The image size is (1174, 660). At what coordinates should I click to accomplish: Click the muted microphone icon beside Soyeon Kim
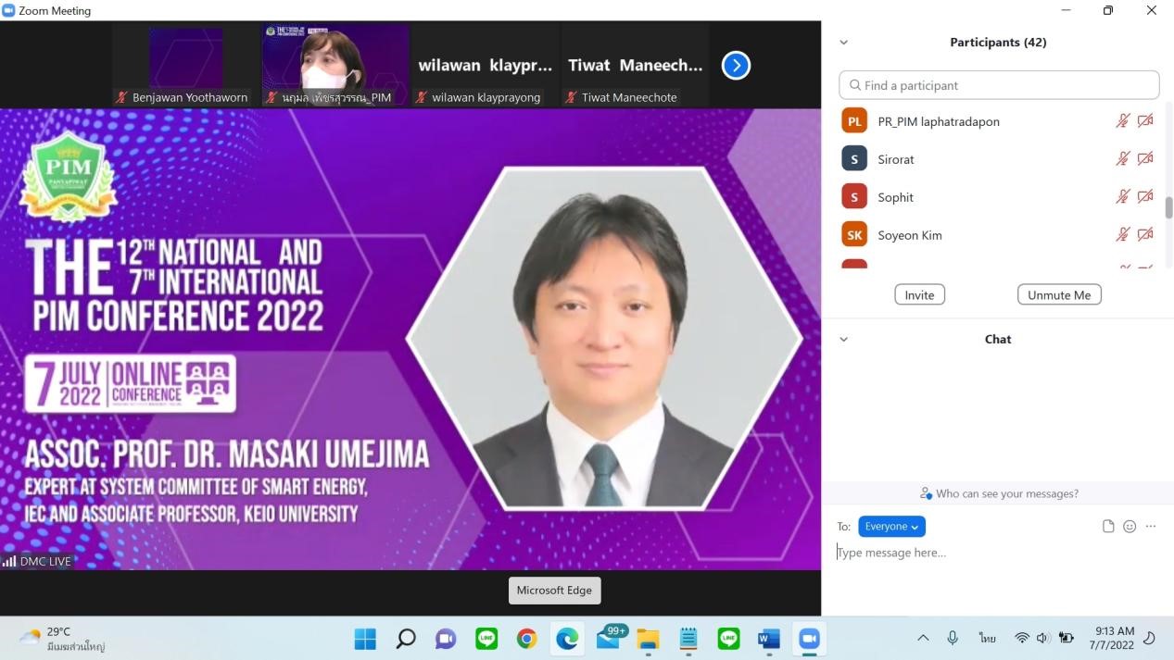pyautogui.click(x=1122, y=235)
